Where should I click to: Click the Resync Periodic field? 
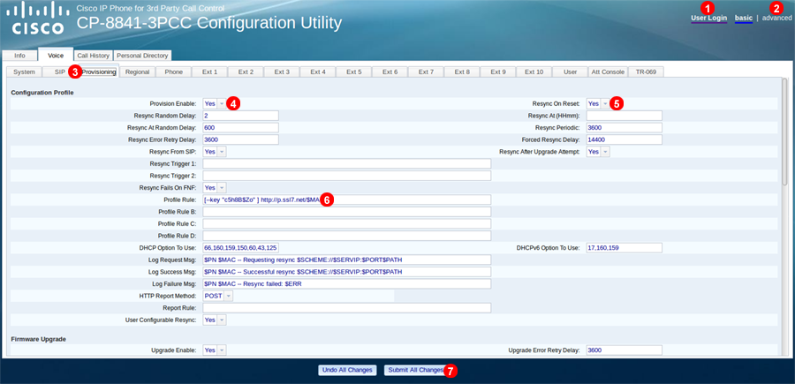(x=625, y=128)
